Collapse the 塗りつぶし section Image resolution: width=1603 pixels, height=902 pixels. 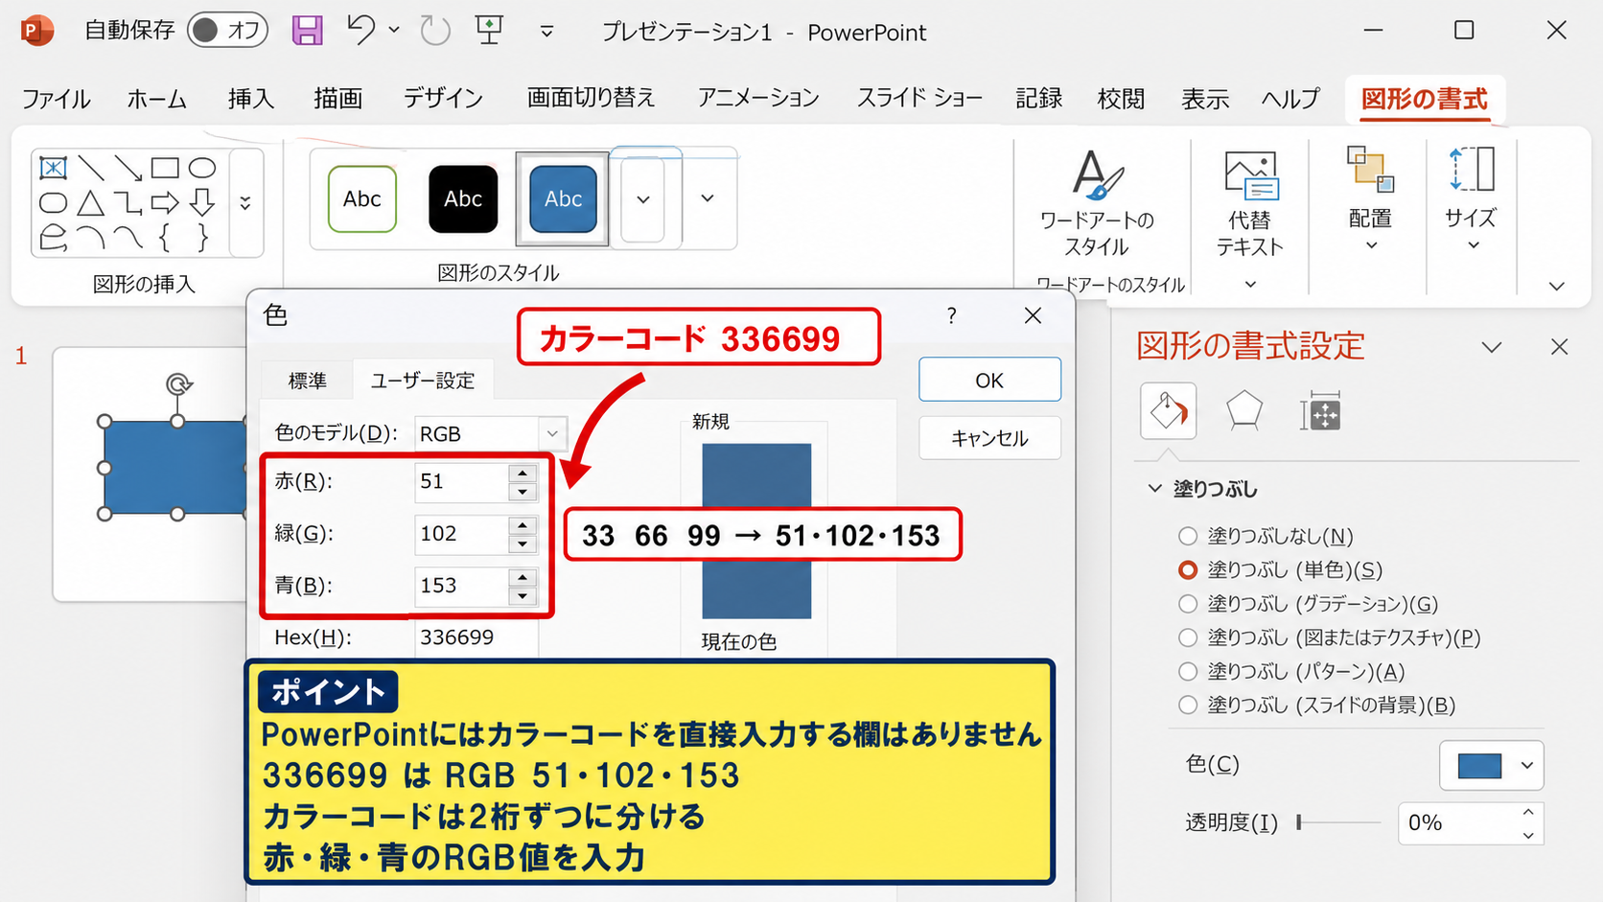(1154, 489)
